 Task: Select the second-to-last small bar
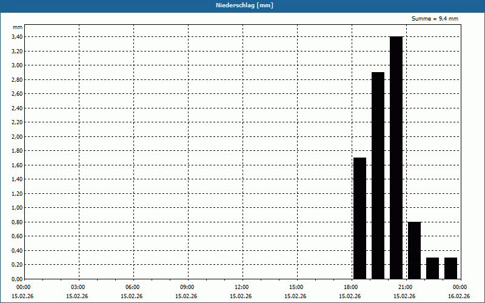pyautogui.click(x=432, y=268)
